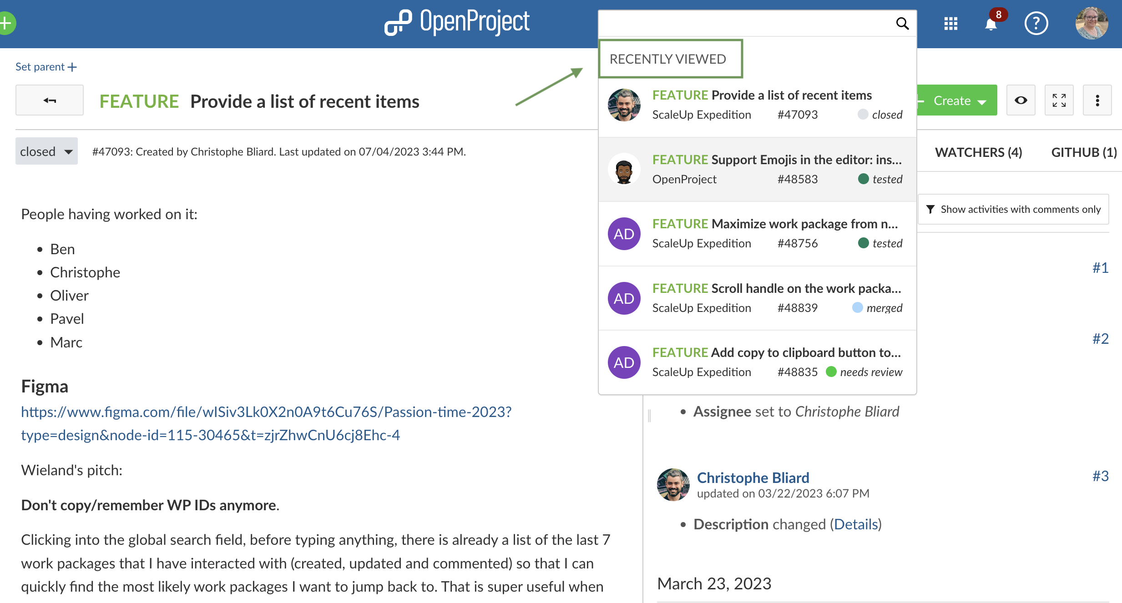This screenshot has height=603, width=1122.
Task: Open the three-dot more actions menu
Action: click(x=1097, y=100)
